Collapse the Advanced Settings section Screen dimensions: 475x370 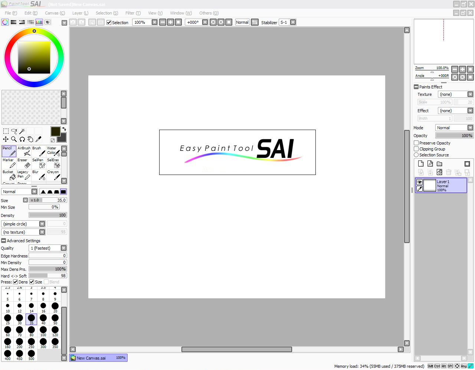3,241
